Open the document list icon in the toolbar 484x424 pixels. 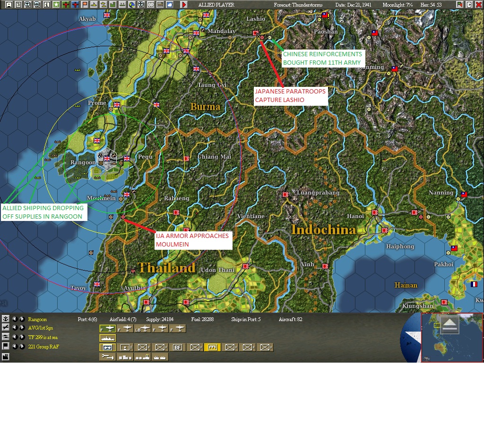point(18,4)
